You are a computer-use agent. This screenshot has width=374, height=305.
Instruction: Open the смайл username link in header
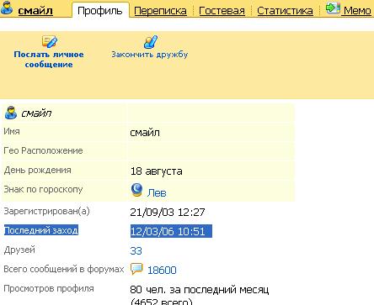point(35,11)
